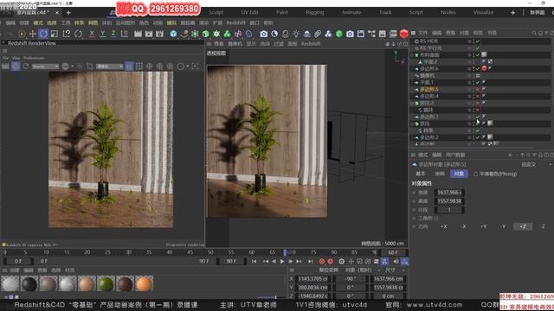Toggle the green check of 多边形.2
Image resolution: width=554 pixels, height=311 pixels.
pyautogui.click(x=478, y=137)
